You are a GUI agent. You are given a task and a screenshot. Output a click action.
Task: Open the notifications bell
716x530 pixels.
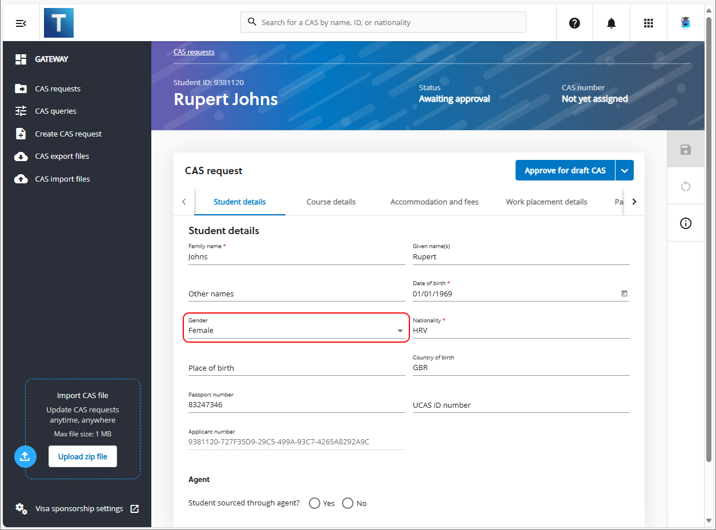pos(612,23)
